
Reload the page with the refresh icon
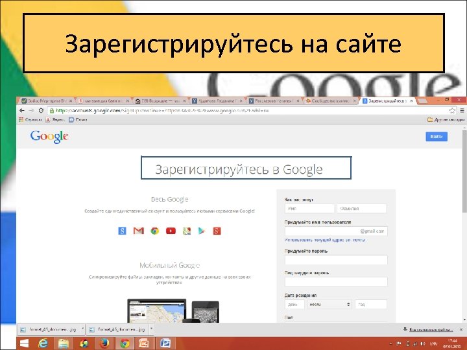pyautogui.click(x=41, y=110)
